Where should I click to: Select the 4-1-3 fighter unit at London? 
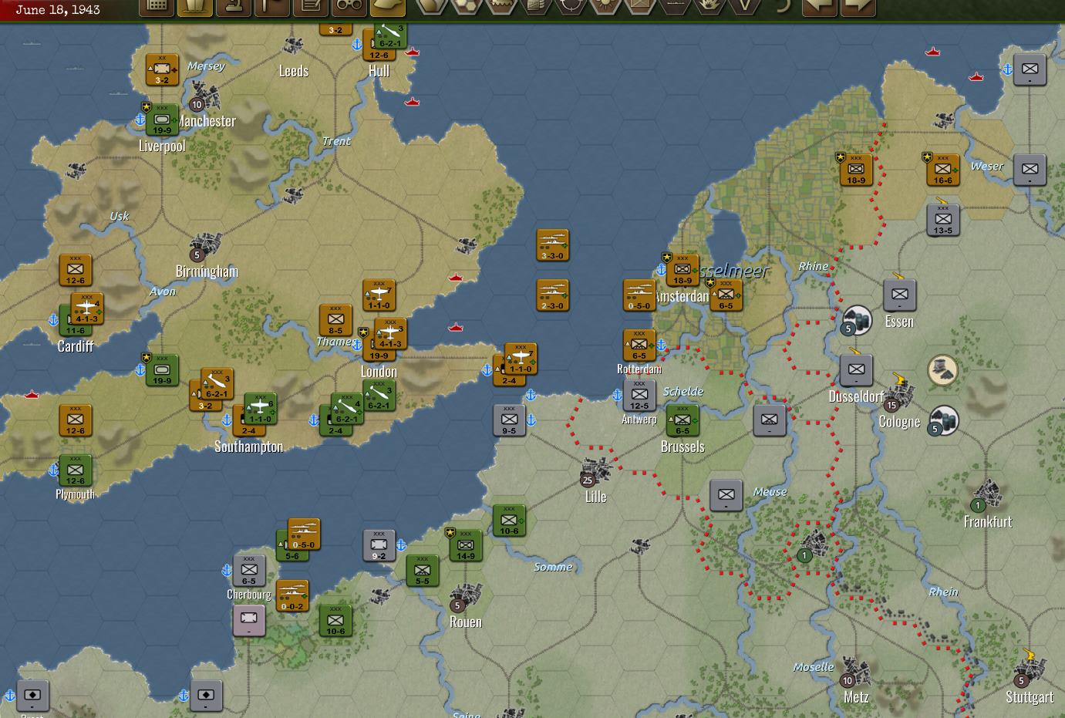[390, 334]
